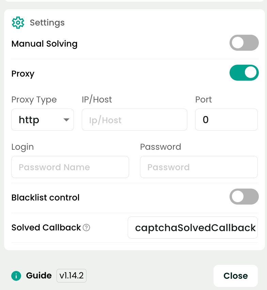
Task: Enable Manual Solving
Action: (x=244, y=43)
